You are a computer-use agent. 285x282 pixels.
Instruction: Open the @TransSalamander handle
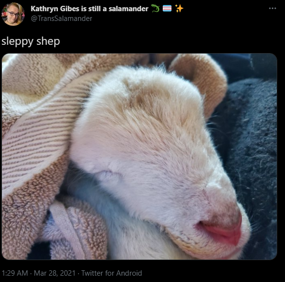coord(61,19)
